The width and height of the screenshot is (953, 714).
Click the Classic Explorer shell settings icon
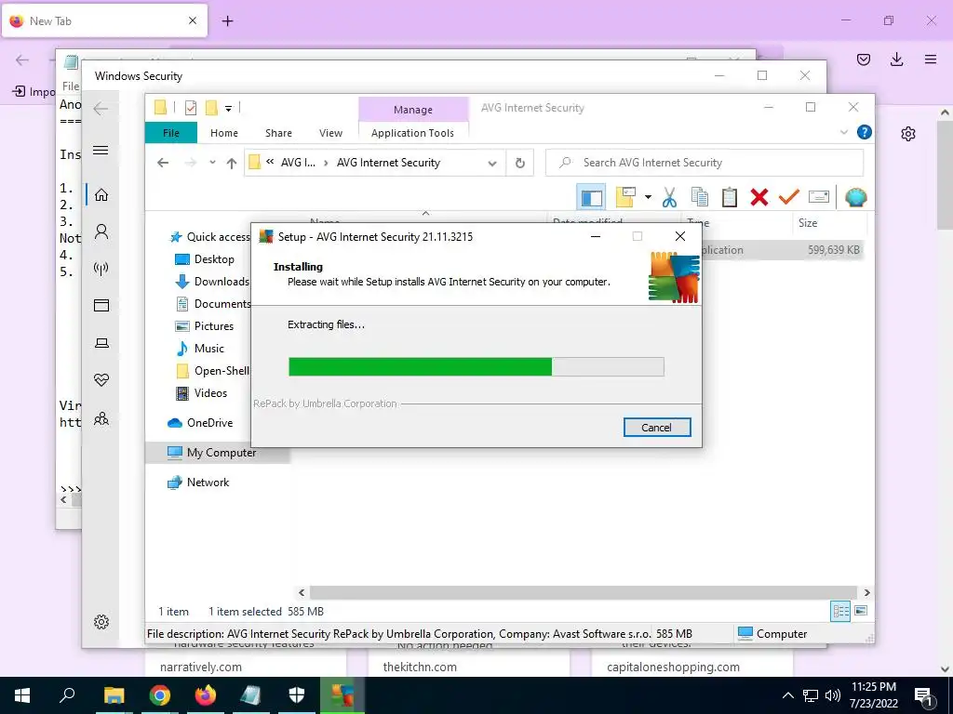click(855, 197)
